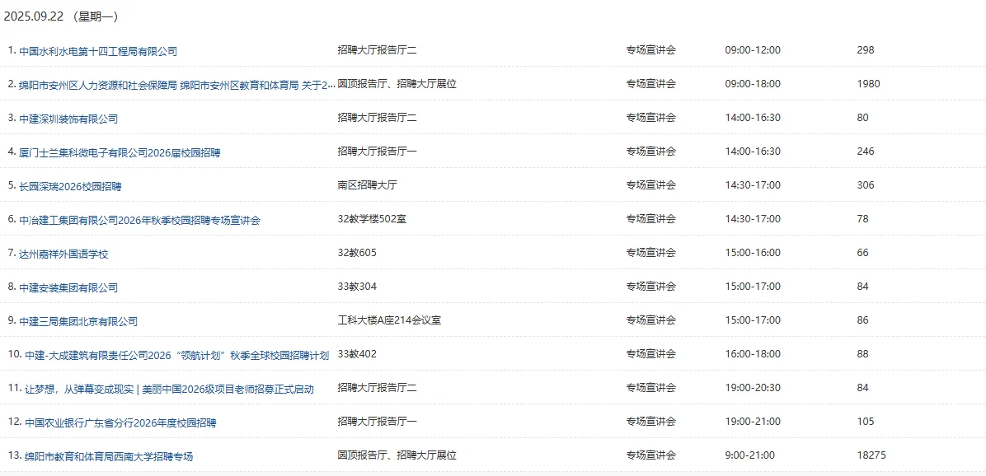
Task: Click view count 18275
Action: (871, 455)
